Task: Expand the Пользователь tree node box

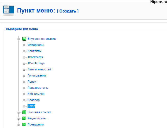Action: (x=24, y=88)
